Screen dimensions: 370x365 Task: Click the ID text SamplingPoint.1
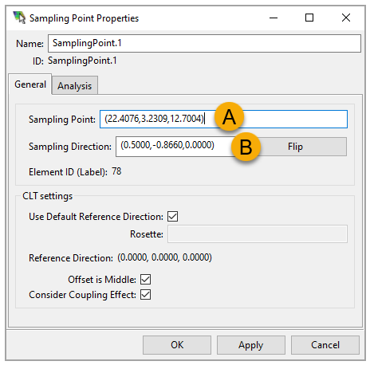(x=82, y=61)
